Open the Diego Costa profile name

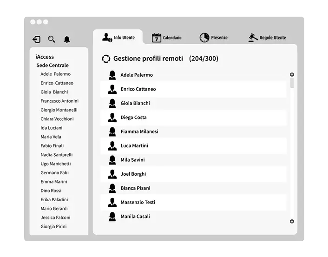click(133, 118)
